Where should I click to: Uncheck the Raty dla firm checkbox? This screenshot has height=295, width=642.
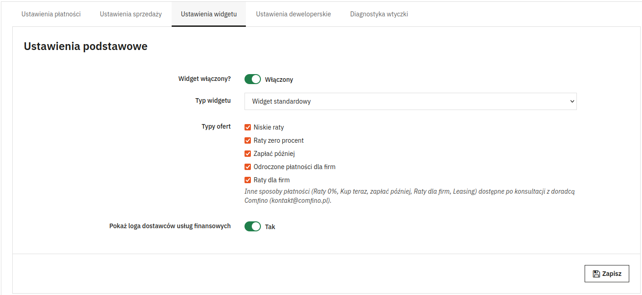[x=248, y=180]
